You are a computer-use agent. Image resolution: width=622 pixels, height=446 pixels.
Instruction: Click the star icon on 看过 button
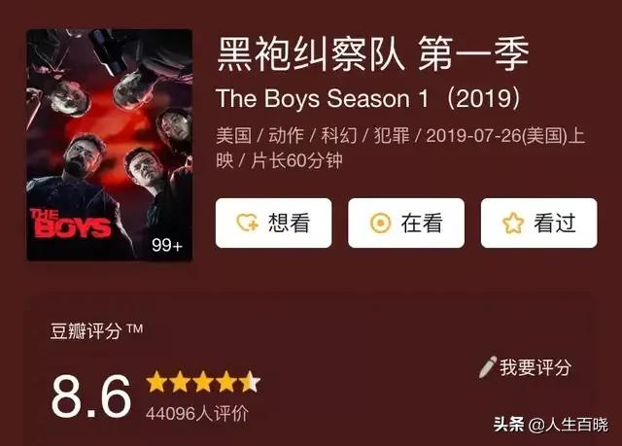(513, 223)
